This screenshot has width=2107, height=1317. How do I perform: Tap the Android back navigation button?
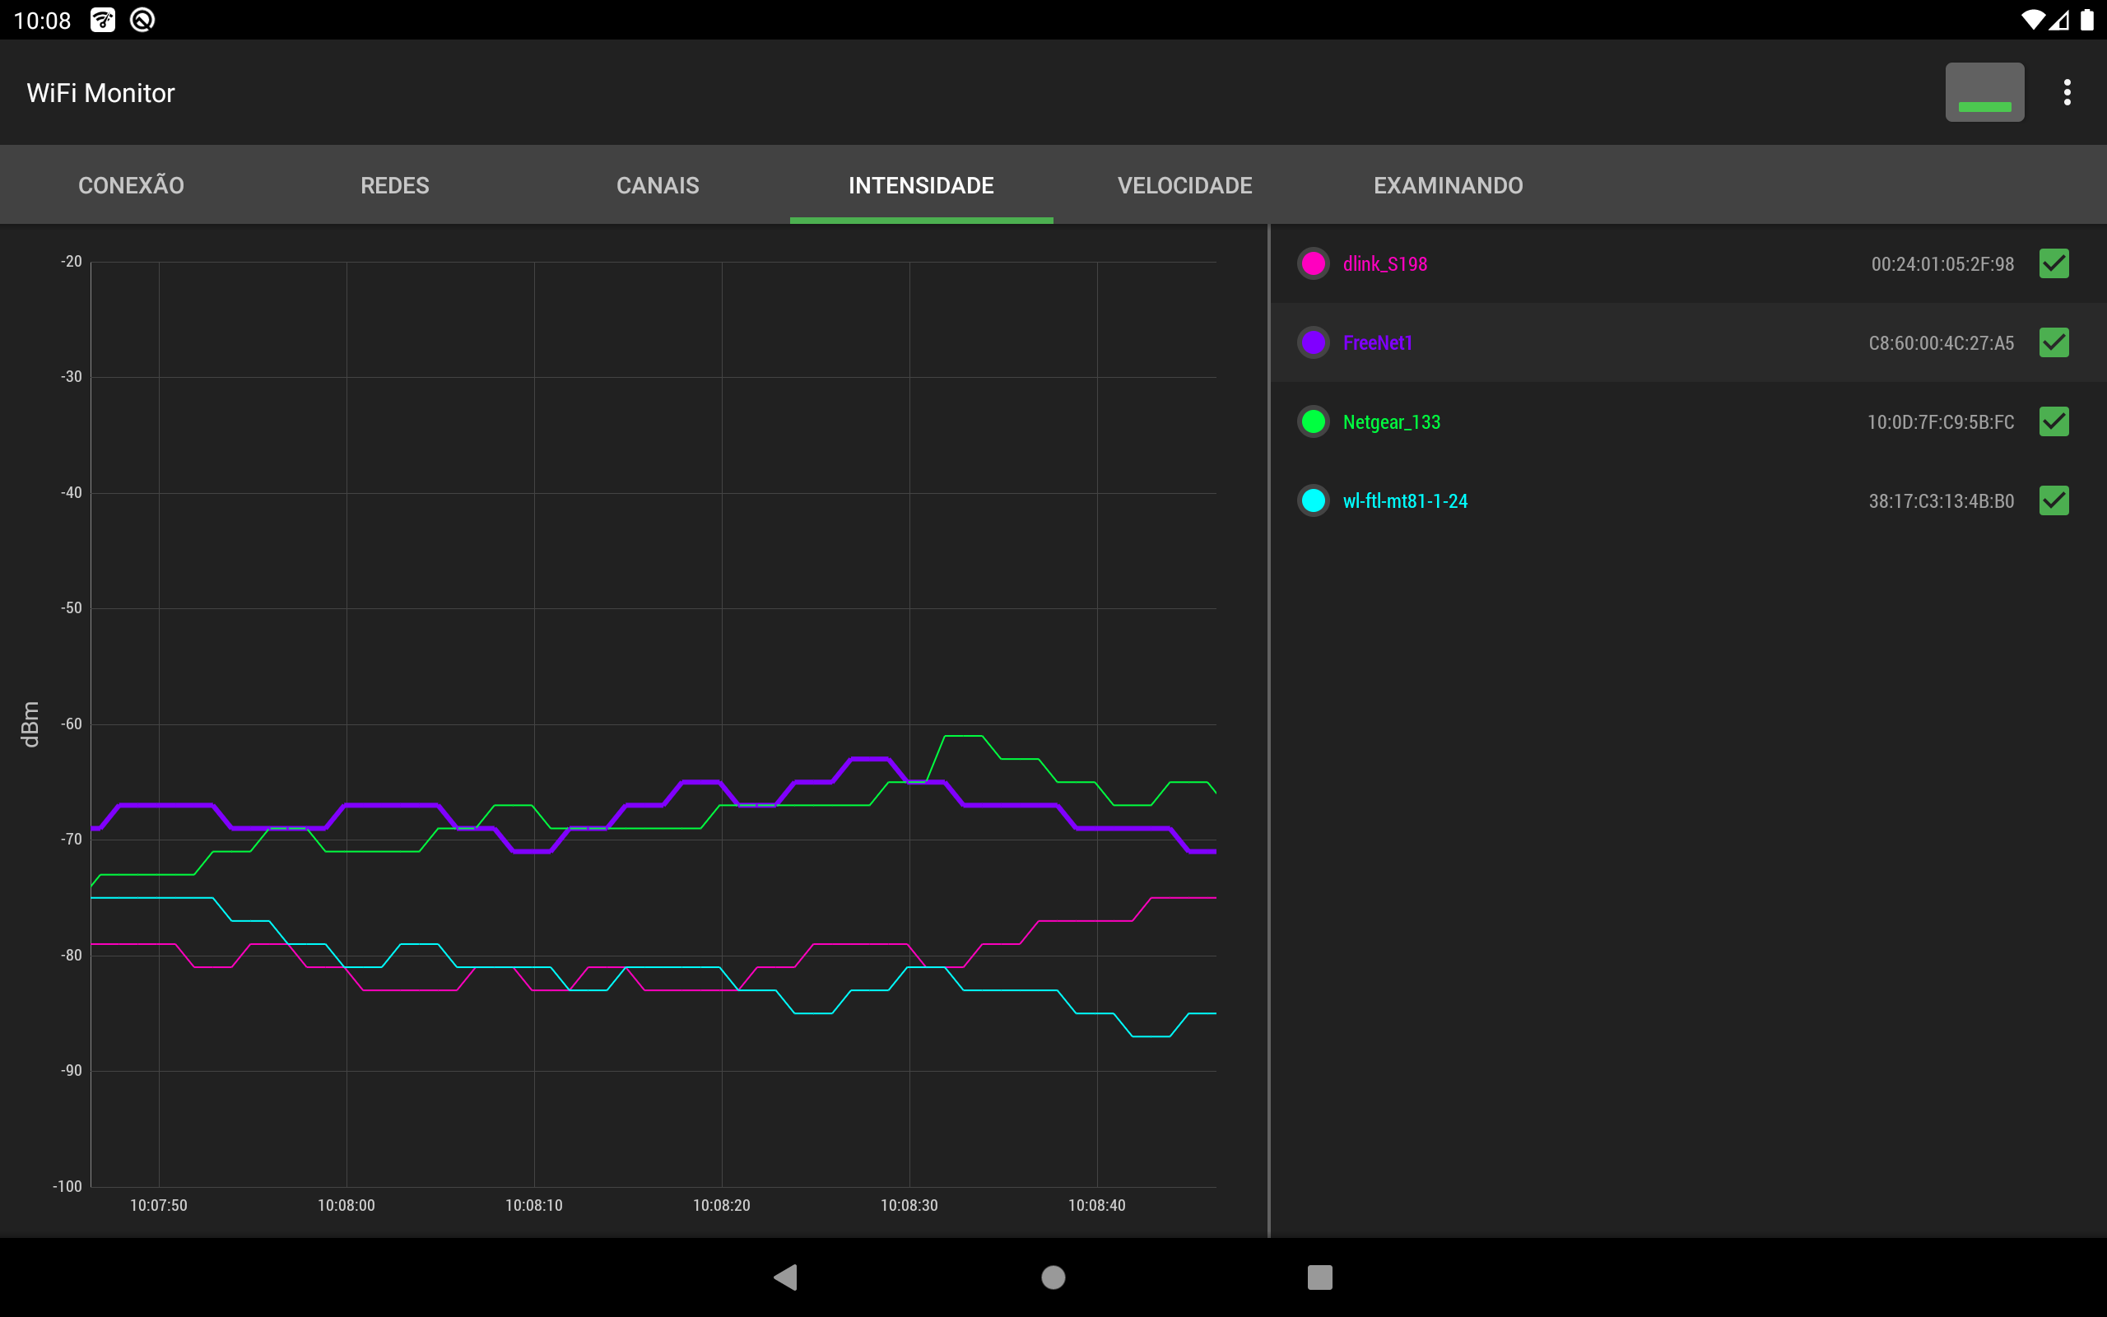[x=785, y=1277]
